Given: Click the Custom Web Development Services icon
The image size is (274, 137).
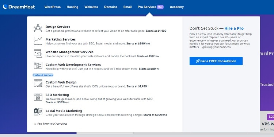Looking at the screenshot, I should (38, 66).
